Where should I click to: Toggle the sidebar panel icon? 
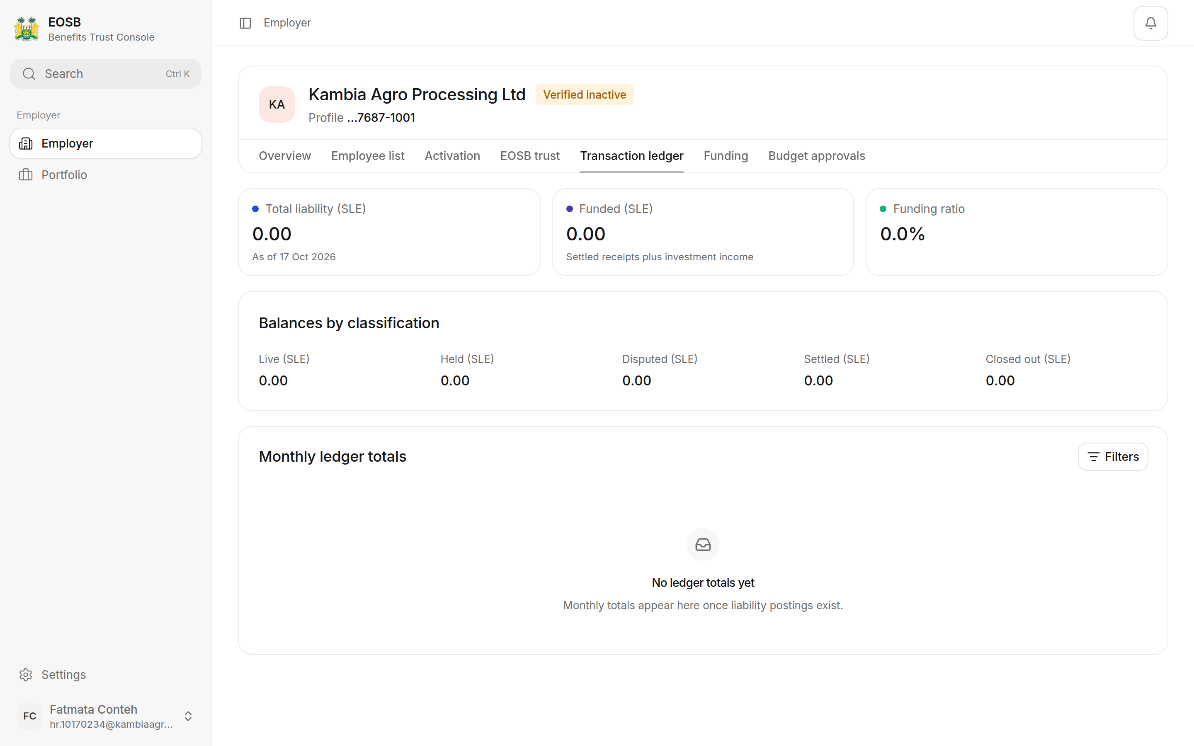[x=245, y=23]
